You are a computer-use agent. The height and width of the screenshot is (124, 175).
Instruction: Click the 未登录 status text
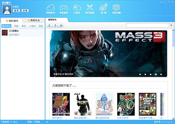coord(15,7)
